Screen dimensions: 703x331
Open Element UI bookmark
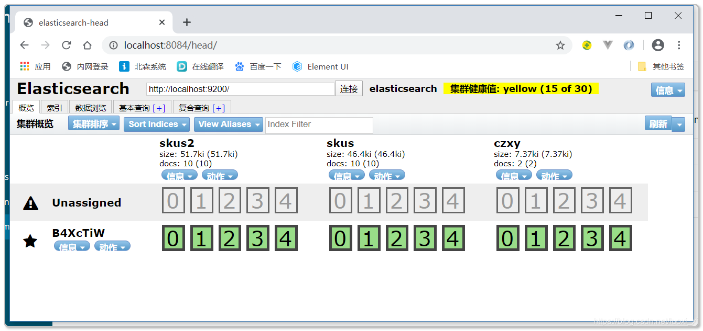tap(320, 66)
